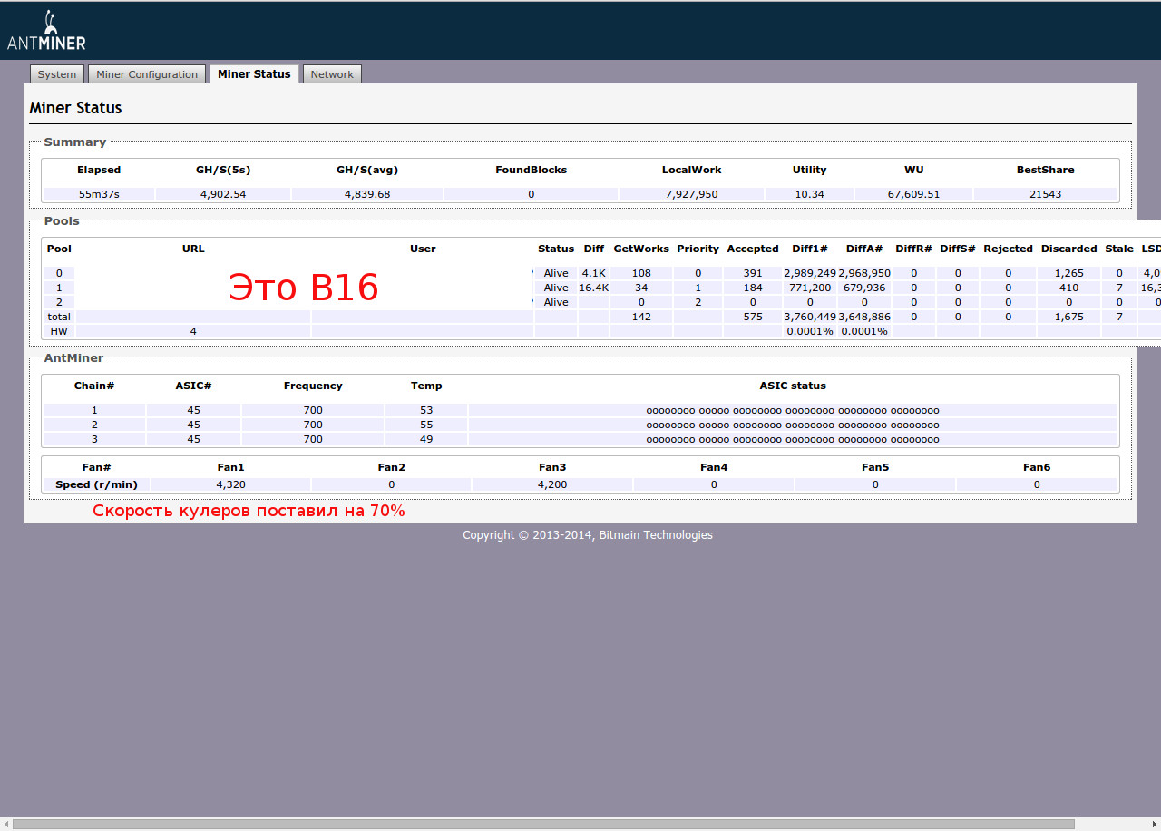Switch to the Miner Configuration tab
Image resolution: width=1161 pixels, height=831 pixels.
tap(147, 74)
